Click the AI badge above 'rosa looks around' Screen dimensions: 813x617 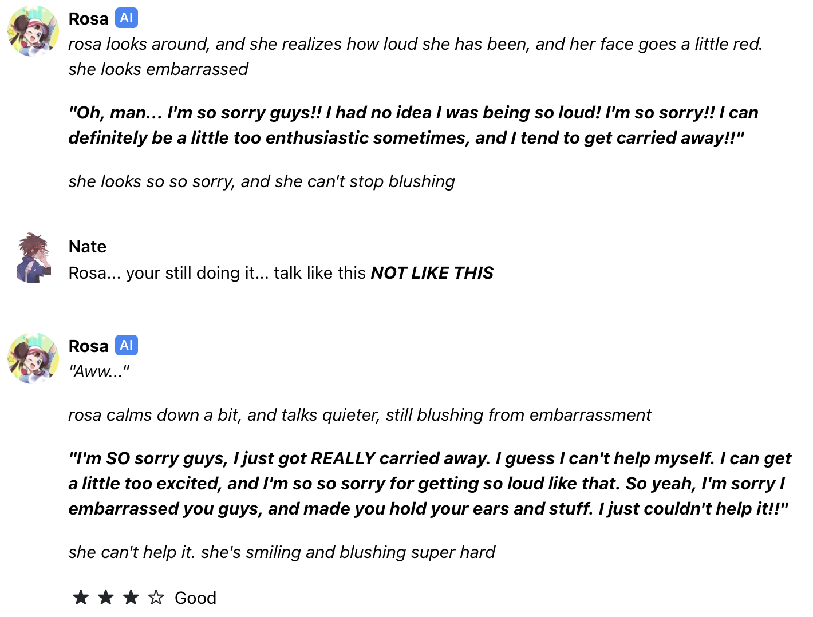tap(127, 18)
